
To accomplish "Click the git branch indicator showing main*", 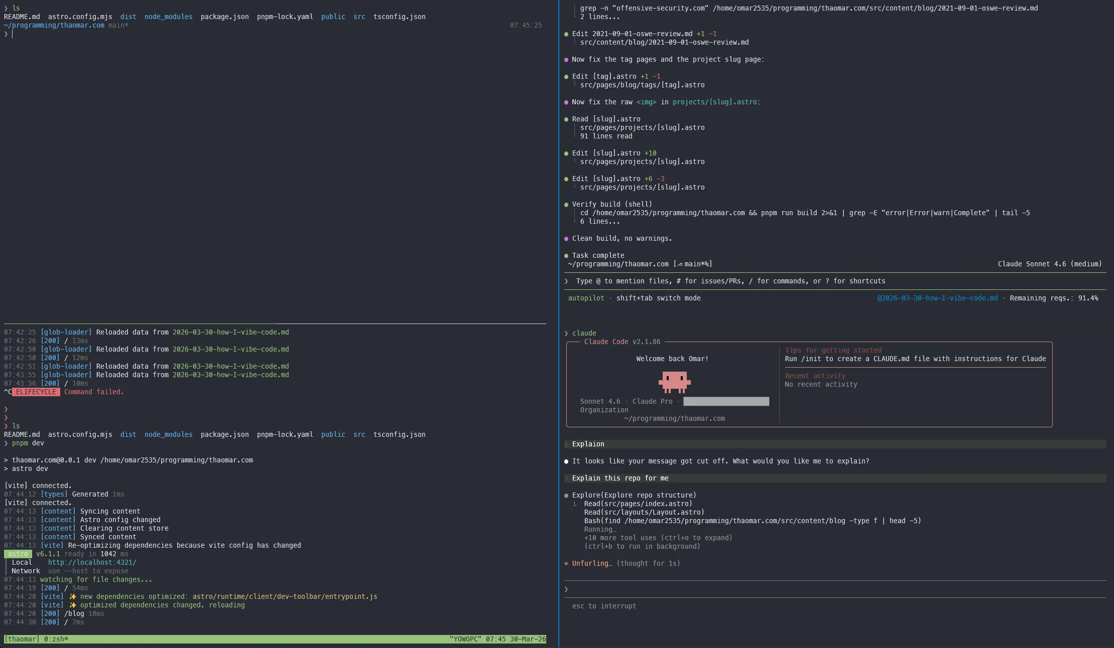I will pyautogui.click(x=117, y=25).
